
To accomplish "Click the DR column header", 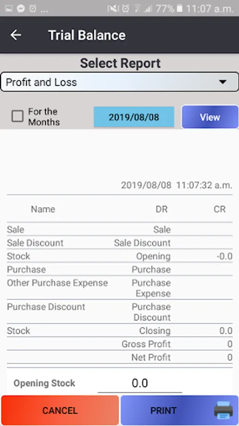I will [162, 209].
